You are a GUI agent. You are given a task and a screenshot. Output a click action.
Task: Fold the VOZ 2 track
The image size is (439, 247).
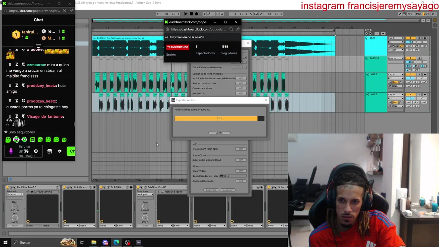pos(368,94)
